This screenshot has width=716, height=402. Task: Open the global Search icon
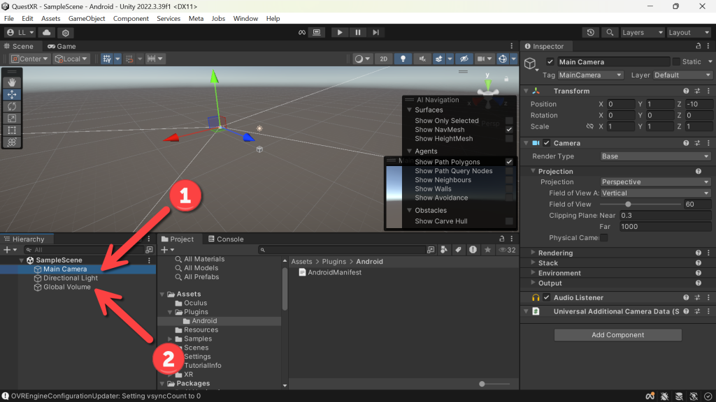coord(610,32)
